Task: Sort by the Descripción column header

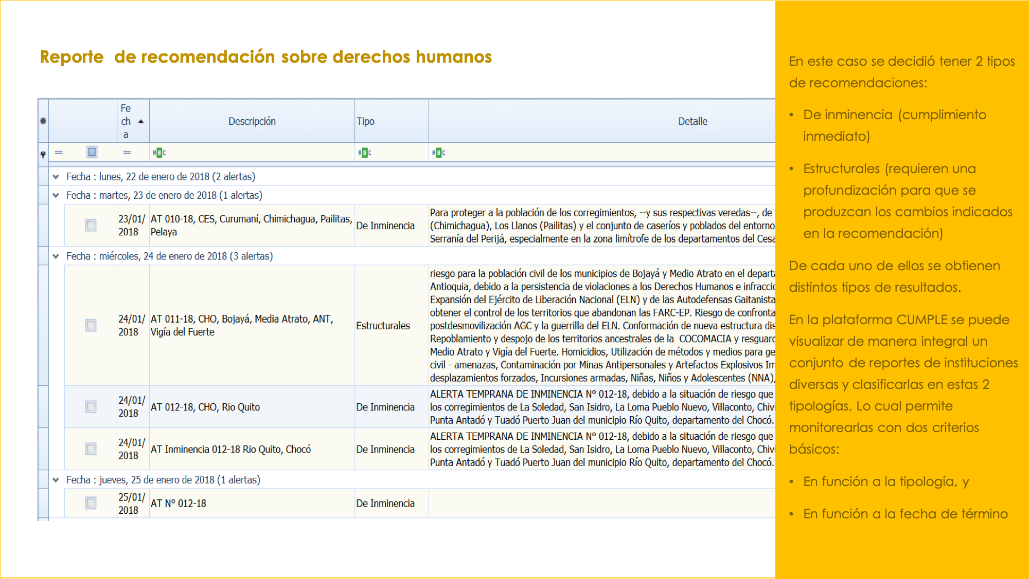Action: [252, 121]
